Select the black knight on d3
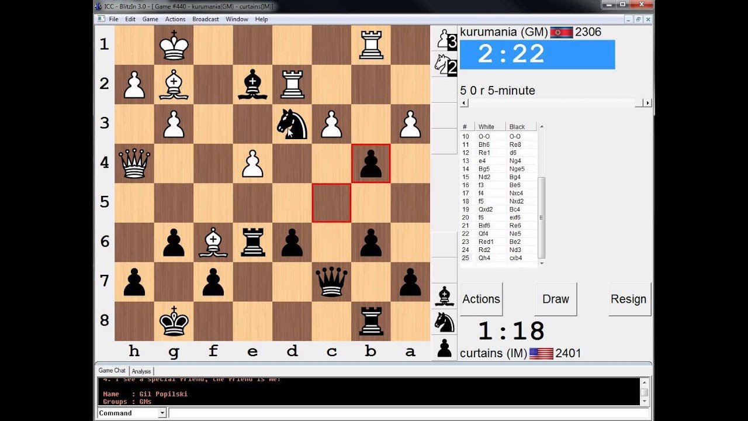Screen dimensions: 748x421 (x=292, y=124)
